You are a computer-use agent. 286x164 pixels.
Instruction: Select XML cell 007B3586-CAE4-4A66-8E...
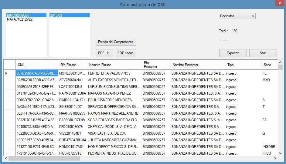point(37,73)
